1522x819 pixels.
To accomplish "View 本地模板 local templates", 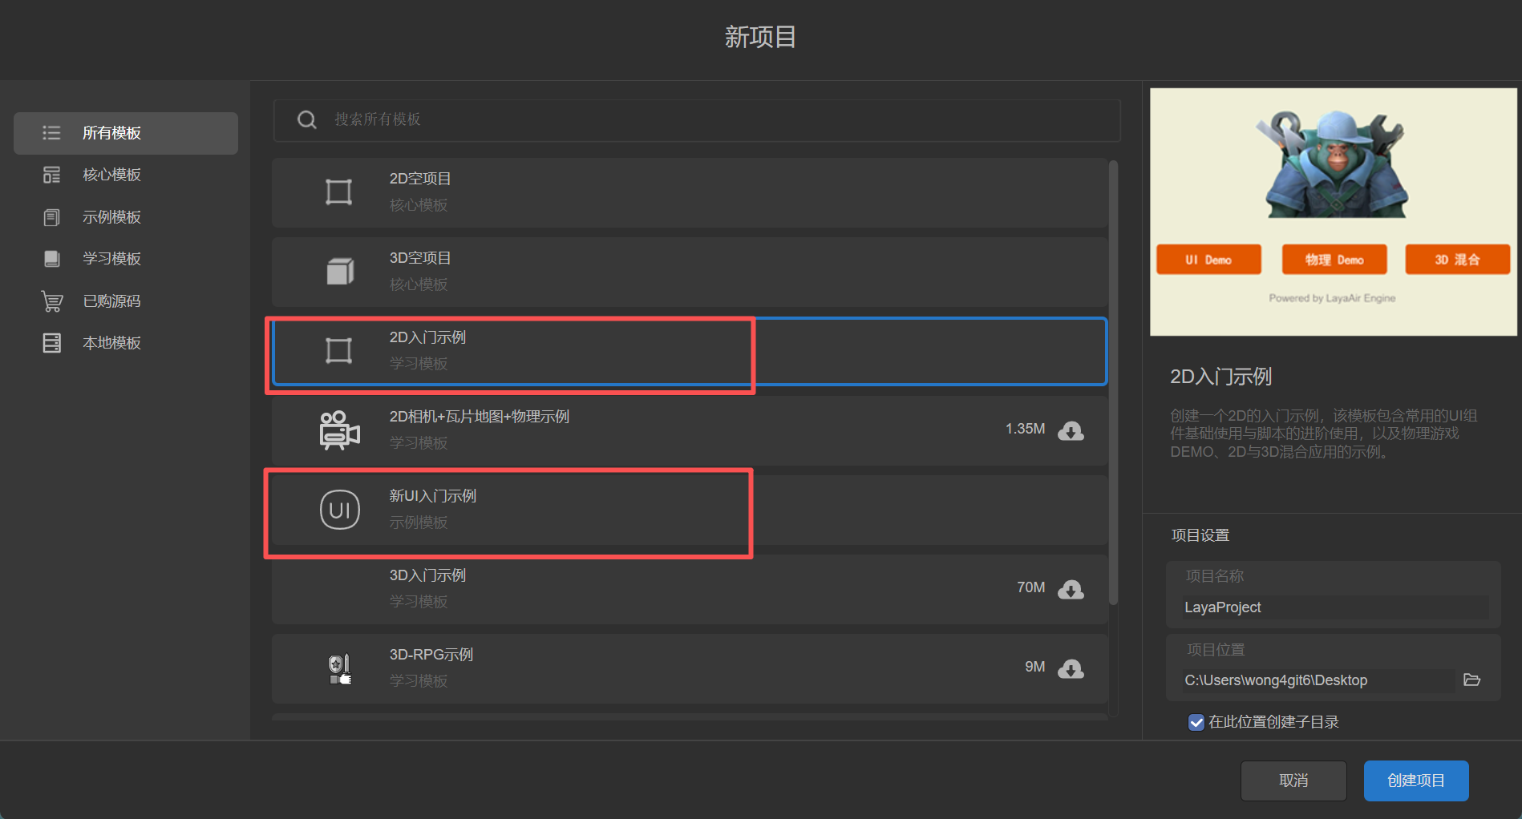I will click(x=111, y=343).
